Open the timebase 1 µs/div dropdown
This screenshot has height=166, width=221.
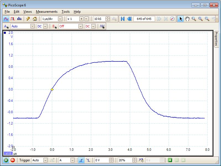coord(60,19)
